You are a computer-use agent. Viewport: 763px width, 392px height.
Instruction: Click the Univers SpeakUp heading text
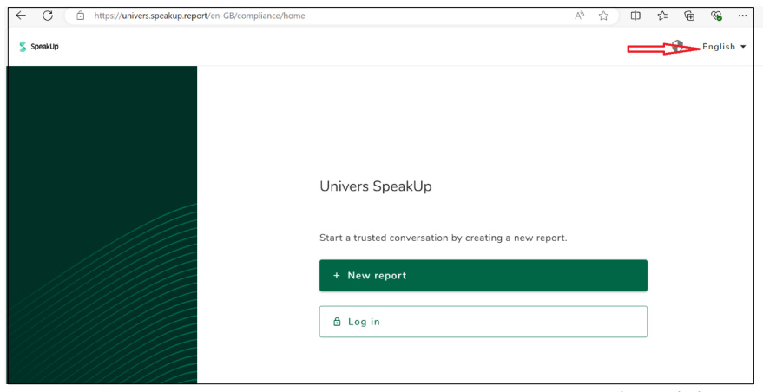coord(376,186)
